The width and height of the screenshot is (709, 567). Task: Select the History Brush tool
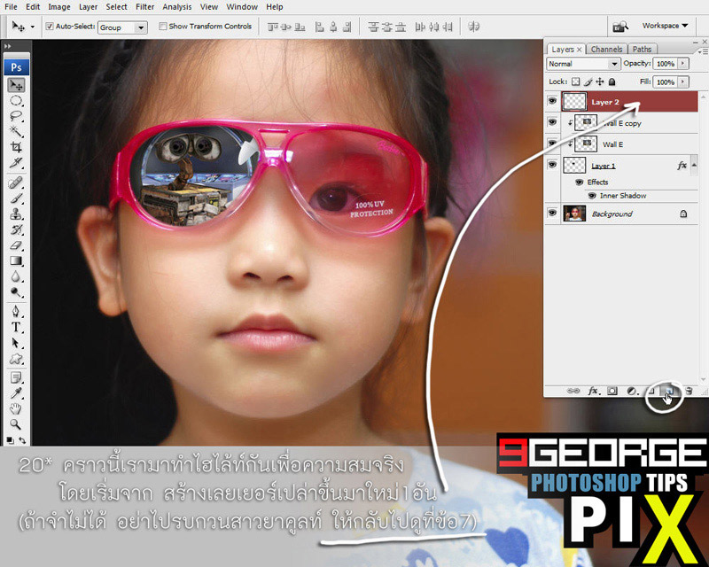pos(16,229)
